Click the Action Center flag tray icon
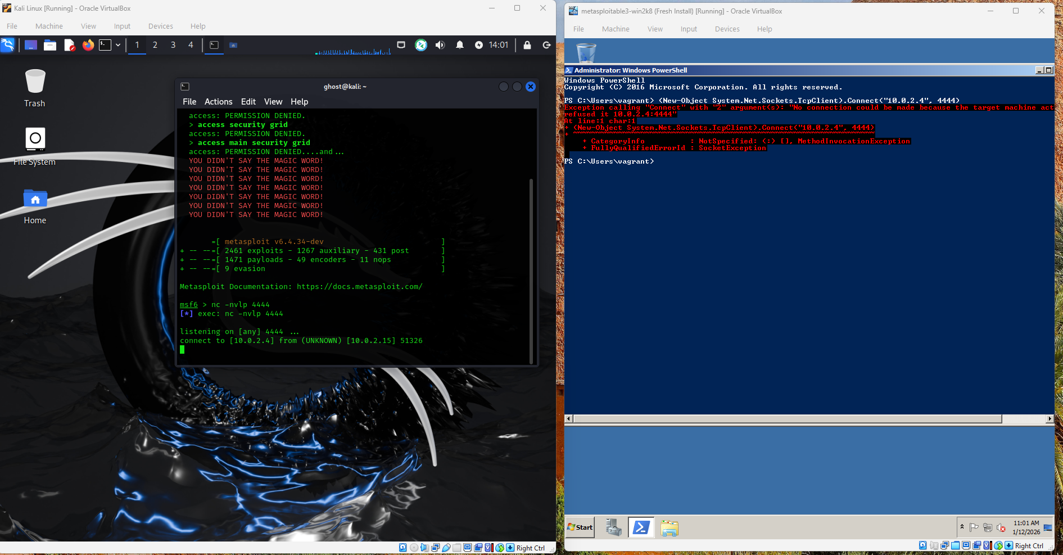 point(974,527)
